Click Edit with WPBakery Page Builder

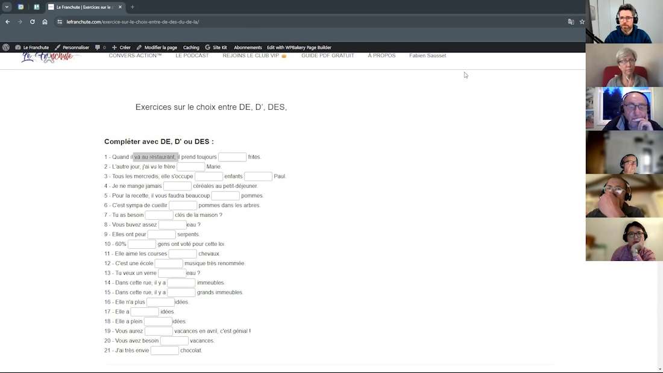click(299, 48)
